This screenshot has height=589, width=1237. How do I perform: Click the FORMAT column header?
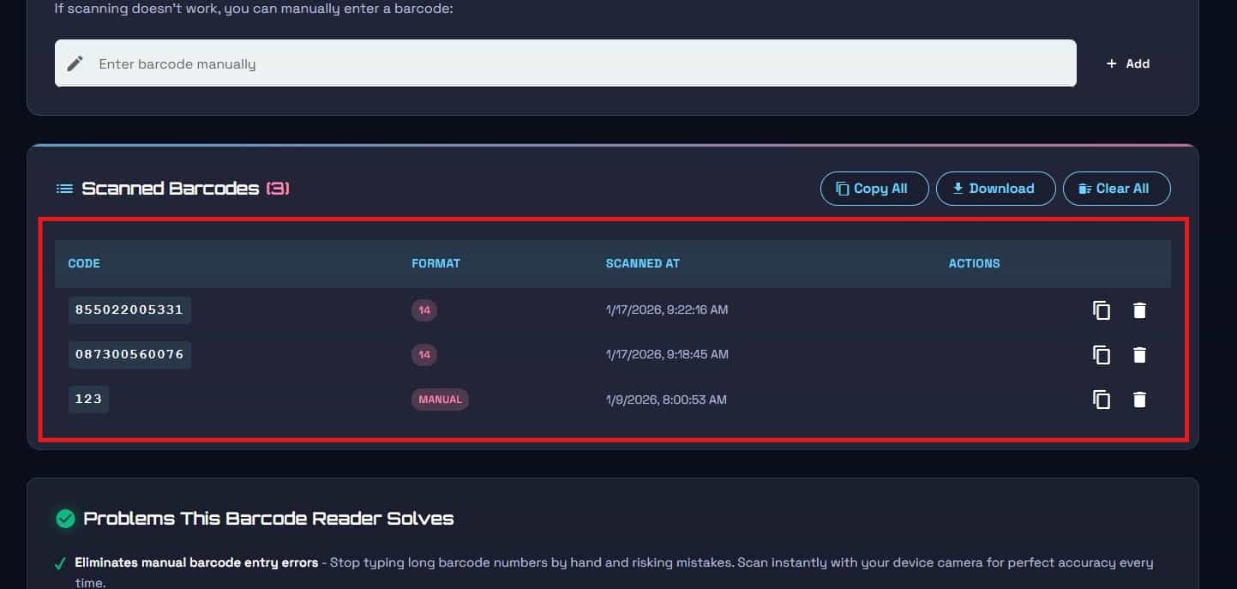point(435,263)
